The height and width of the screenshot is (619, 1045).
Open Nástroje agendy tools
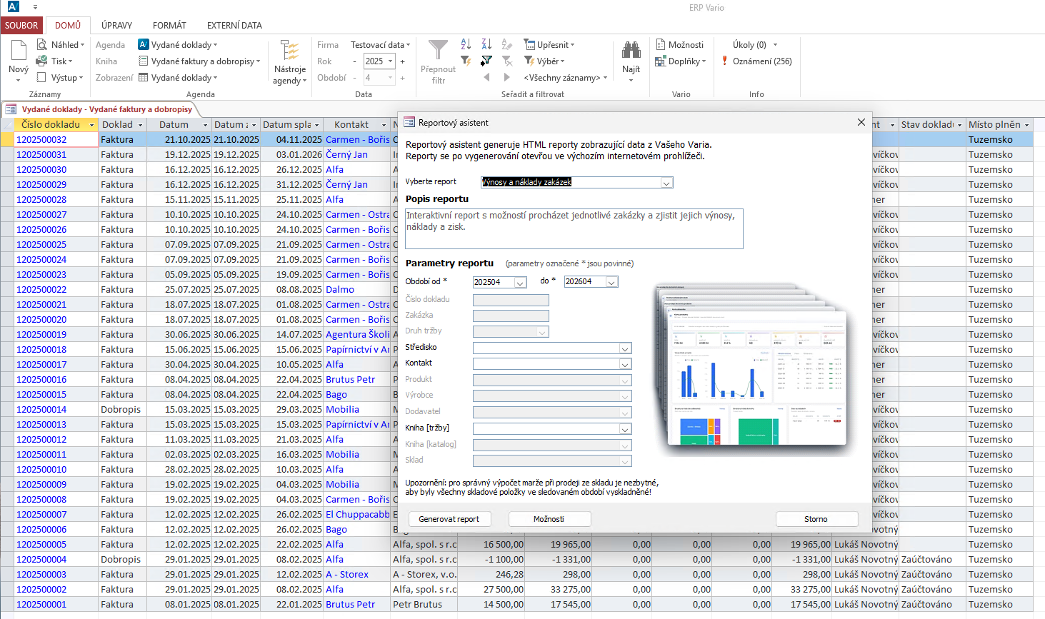(x=289, y=63)
